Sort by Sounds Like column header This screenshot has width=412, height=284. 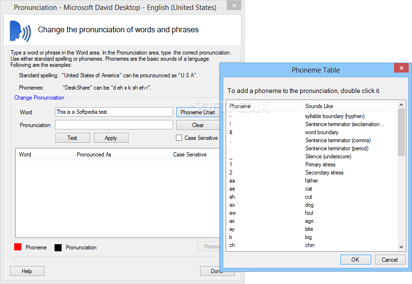click(x=345, y=106)
